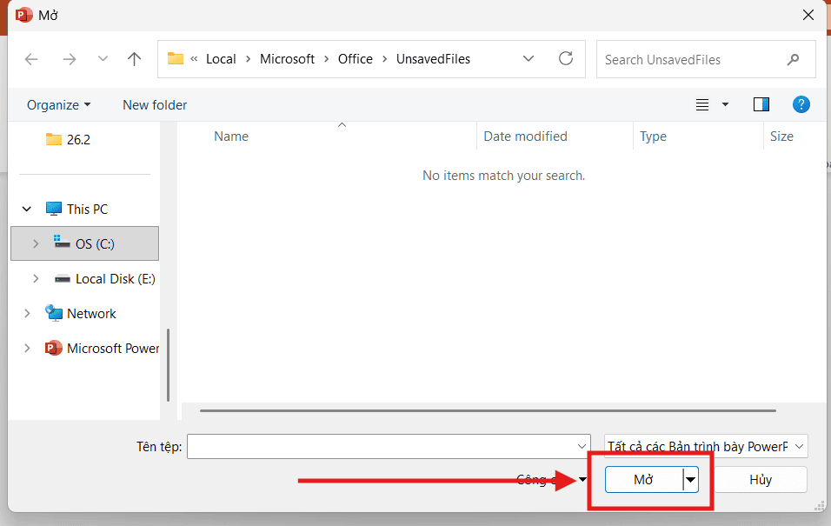The width and height of the screenshot is (831, 526).
Task: Click the change view layout icon
Action: point(703,104)
